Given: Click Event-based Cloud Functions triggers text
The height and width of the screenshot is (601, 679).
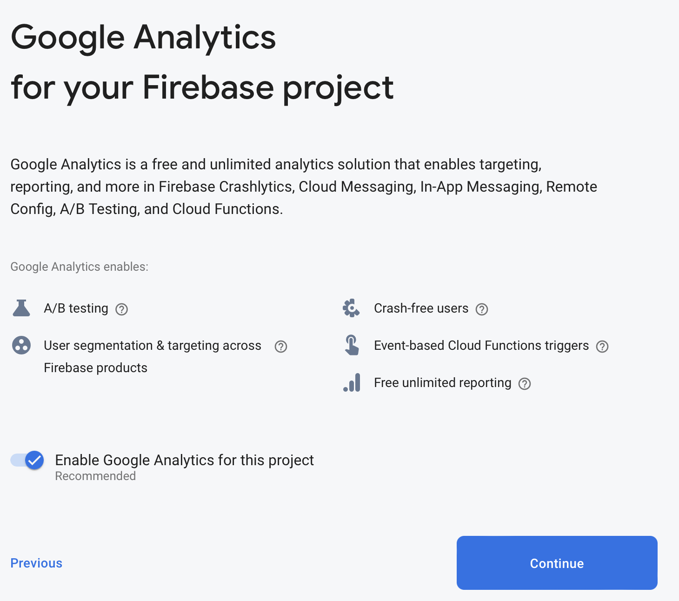Looking at the screenshot, I should click(481, 346).
